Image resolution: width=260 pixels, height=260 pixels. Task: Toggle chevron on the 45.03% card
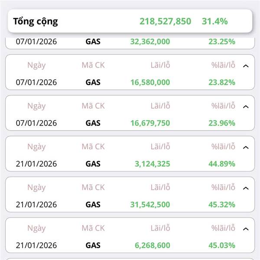246,229
